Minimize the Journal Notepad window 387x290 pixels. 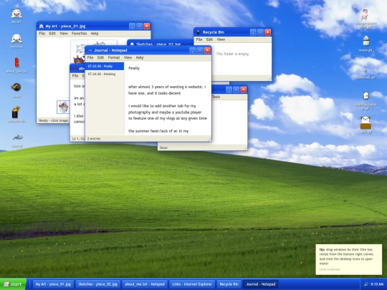193,50
